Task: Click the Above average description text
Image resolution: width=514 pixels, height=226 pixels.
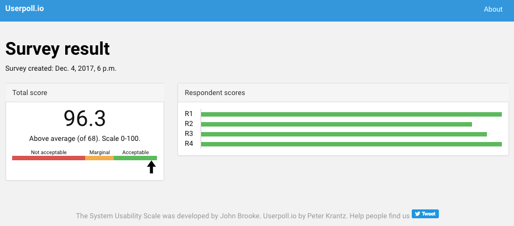Action: coord(85,139)
